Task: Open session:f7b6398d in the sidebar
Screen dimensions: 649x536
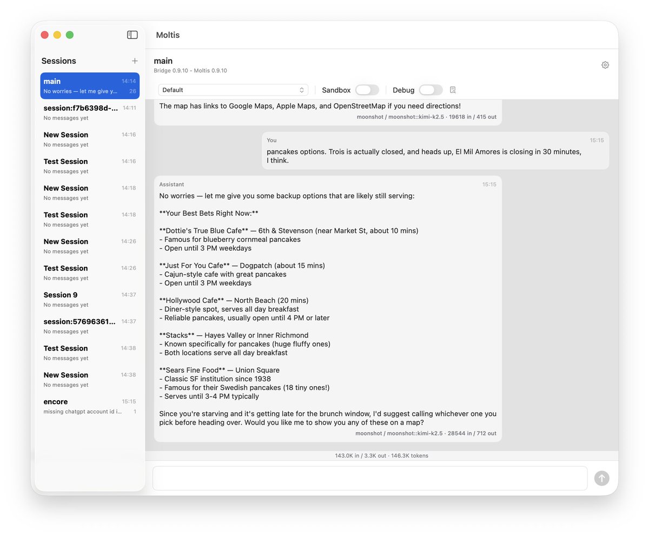Action: [90, 113]
